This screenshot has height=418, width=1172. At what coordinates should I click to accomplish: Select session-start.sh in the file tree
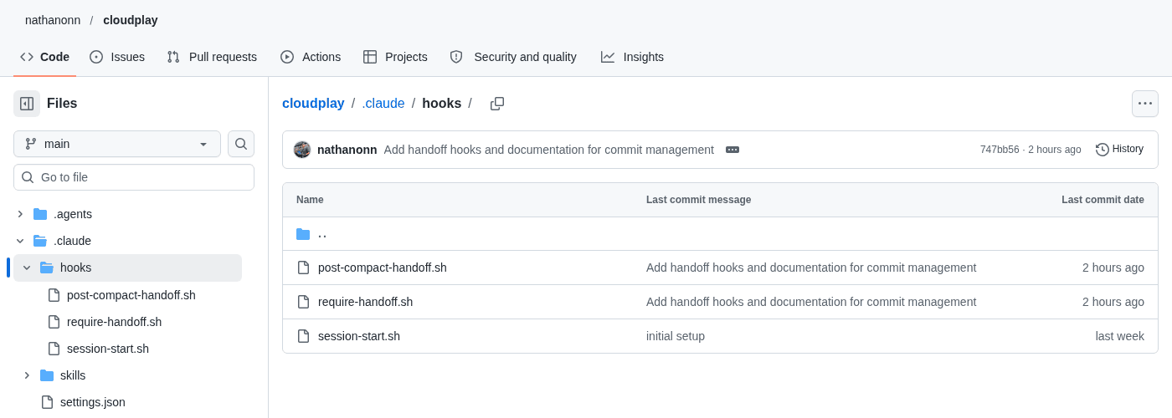[x=108, y=349]
